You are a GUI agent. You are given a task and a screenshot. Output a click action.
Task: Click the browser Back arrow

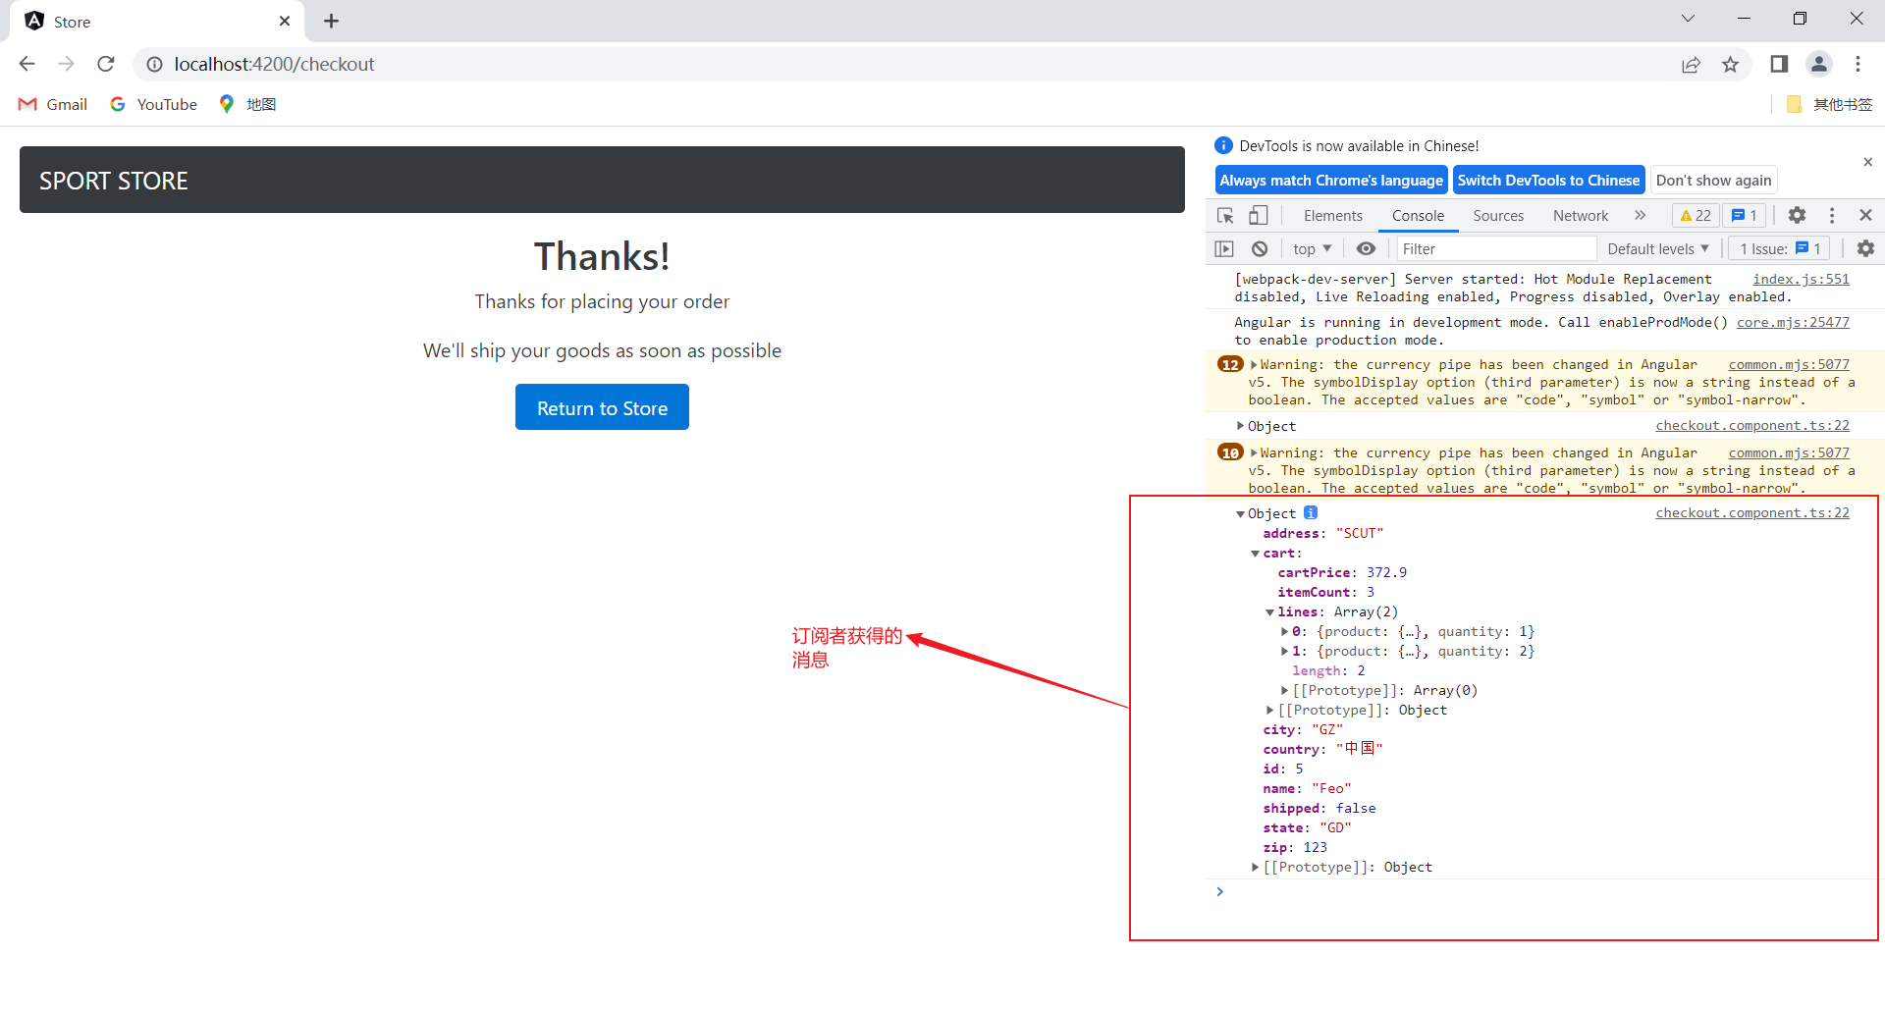(27, 64)
